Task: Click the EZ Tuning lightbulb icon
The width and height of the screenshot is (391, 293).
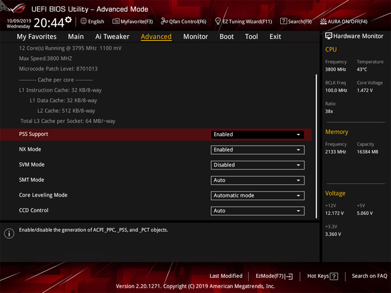Action: click(x=218, y=21)
